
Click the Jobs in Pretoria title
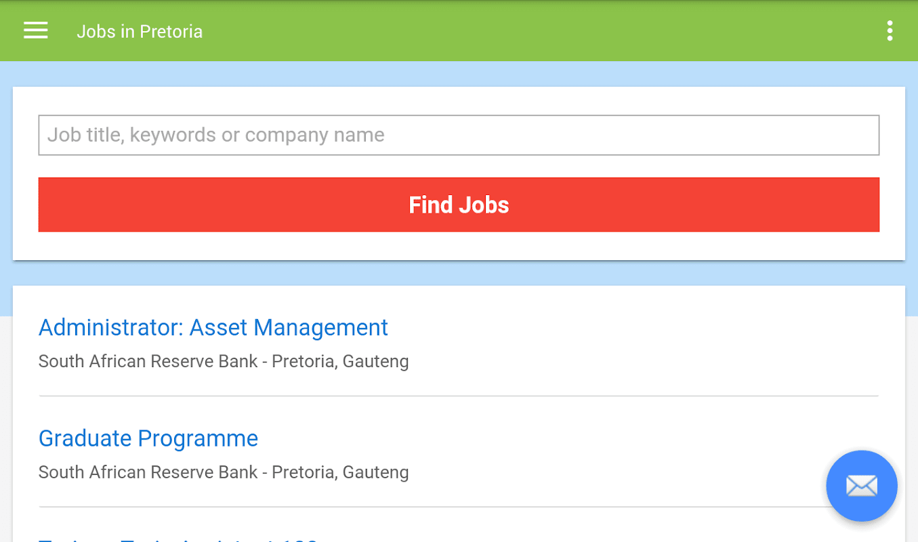140,32
